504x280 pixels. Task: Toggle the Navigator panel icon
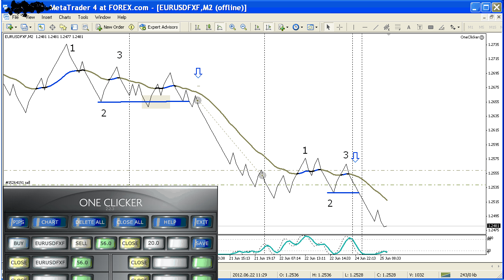pos(63,27)
